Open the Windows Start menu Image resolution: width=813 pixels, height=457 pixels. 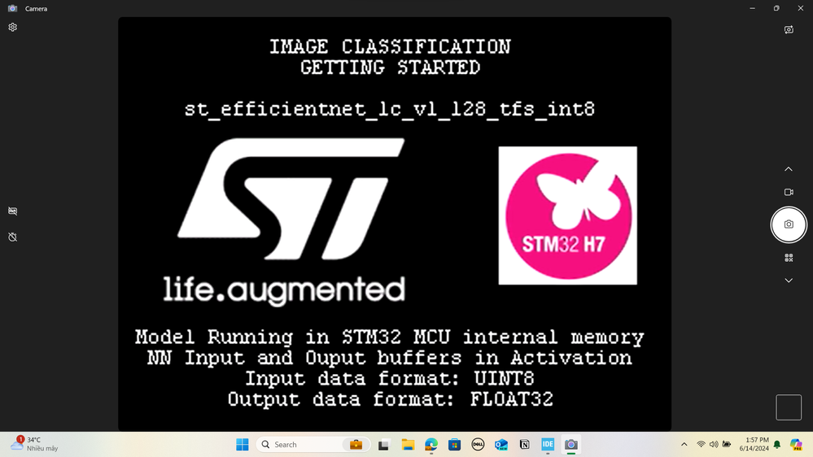click(x=243, y=445)
